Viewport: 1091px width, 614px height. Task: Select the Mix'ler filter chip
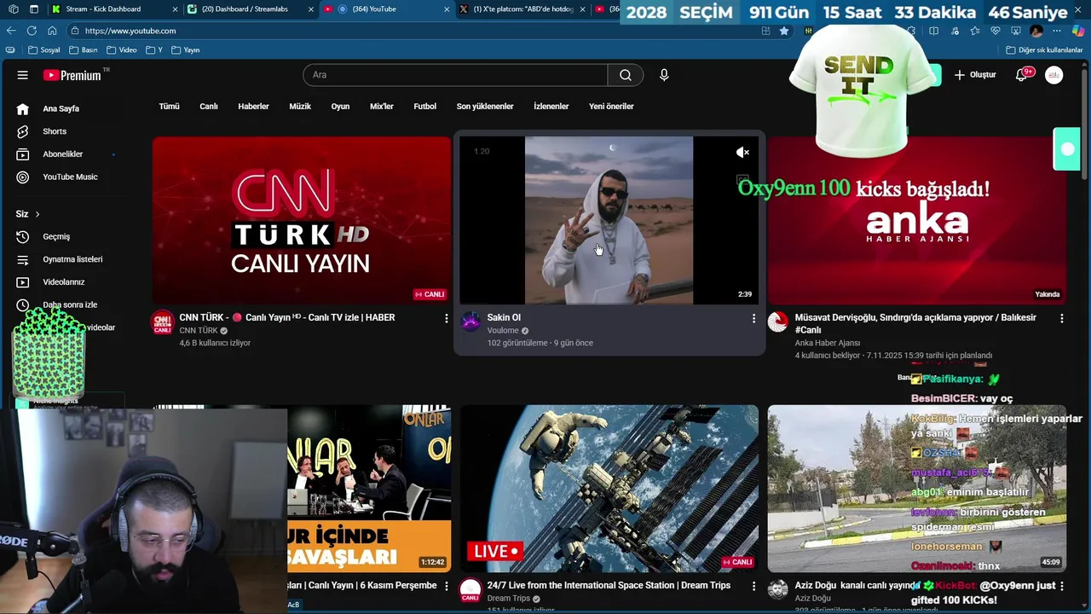coord(382,107)
